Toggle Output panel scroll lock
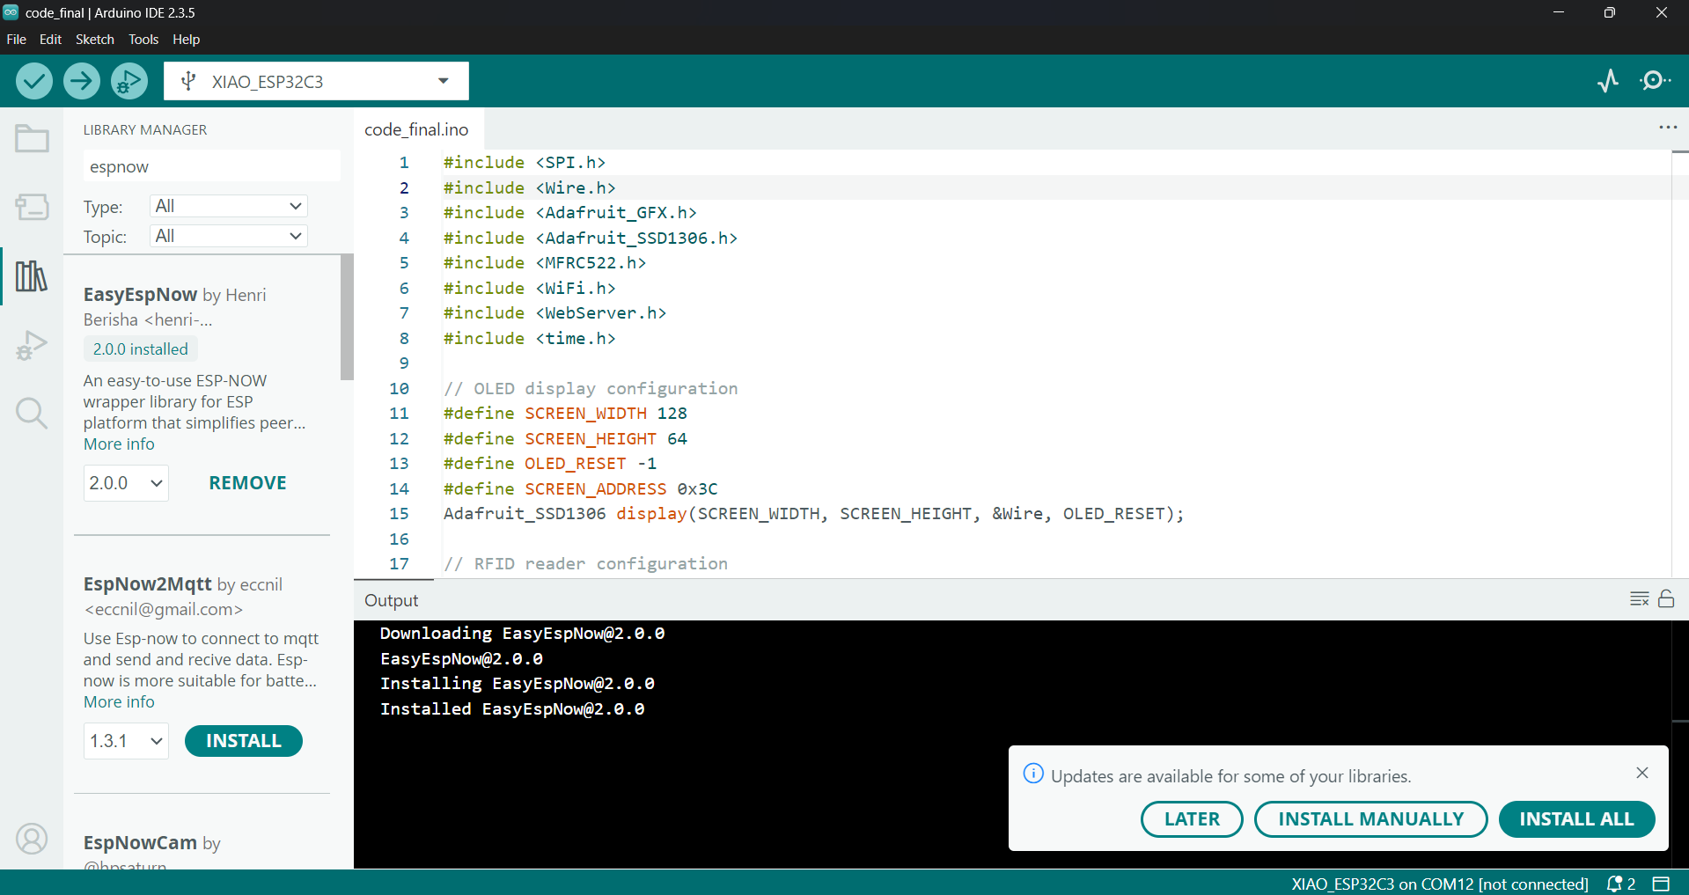The width and height of the screenshot is (1689, 895). [1666, 599]
